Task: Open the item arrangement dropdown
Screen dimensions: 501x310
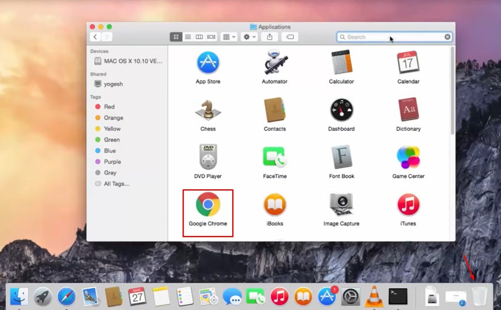Action: click(x=229, y=37)
